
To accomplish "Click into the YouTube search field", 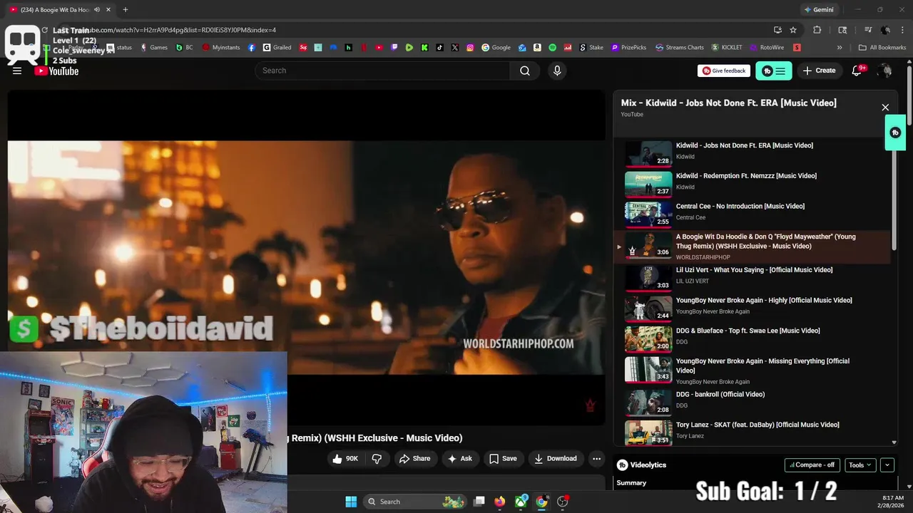I will pyautogui.click(x=382, y=71).
